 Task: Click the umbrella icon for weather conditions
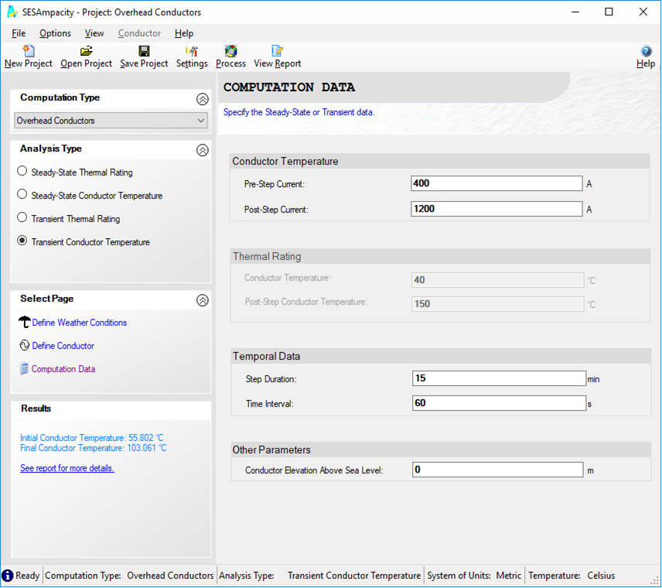[x=25, y=322]
